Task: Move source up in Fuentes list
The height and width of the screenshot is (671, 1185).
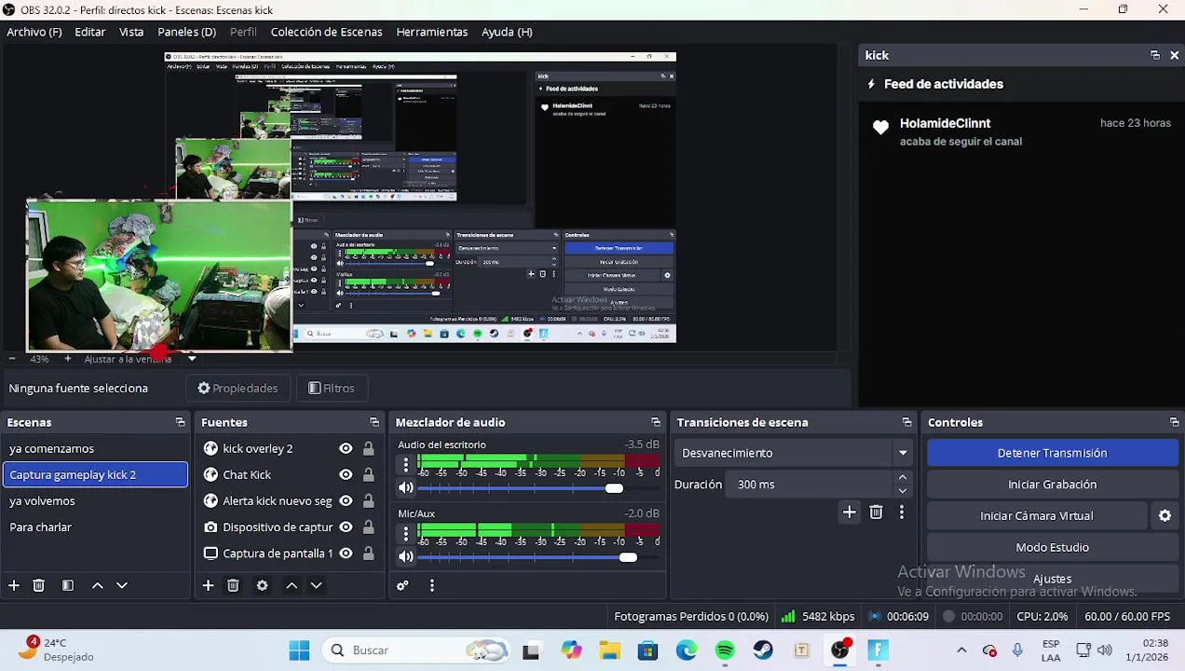Action: tap(291, 585)
